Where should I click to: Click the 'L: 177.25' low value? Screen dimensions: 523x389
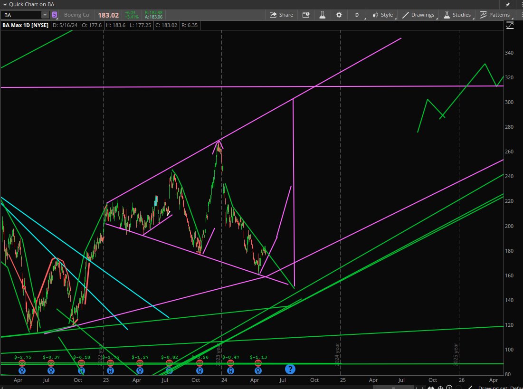pyautogui.click(x=140, y=25)
